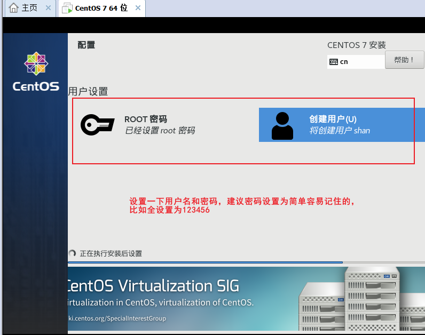The height and width of the screenshot is (335, 425).
Task: Switch to the CentOS 7 64 位 tab
Action: (102, 8)
